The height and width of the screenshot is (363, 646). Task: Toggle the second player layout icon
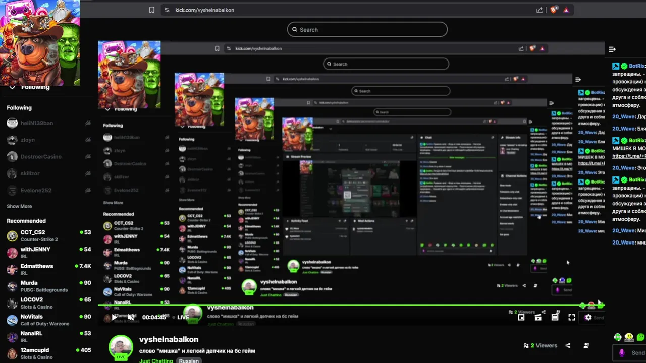tap(538, 317)
